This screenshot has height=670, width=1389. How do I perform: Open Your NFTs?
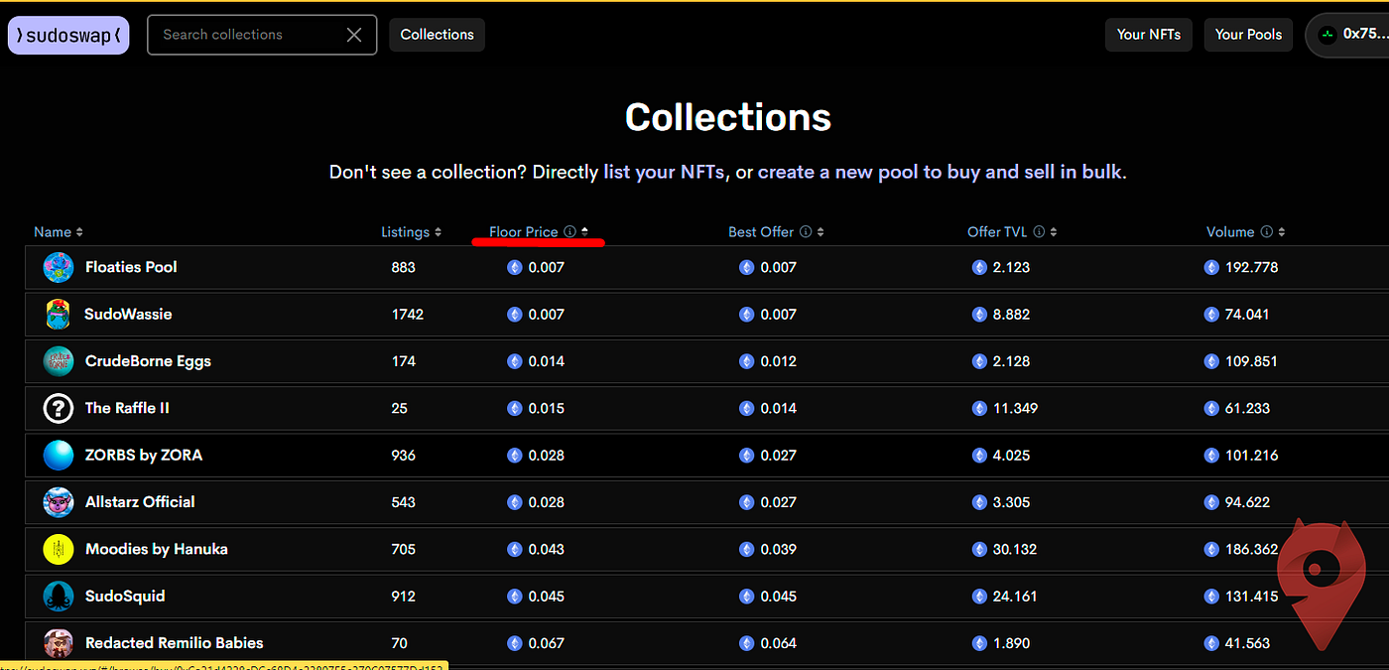tap(1149, 35)
